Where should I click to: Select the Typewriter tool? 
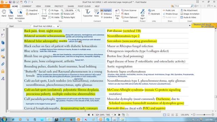click(x=87, y=13)
